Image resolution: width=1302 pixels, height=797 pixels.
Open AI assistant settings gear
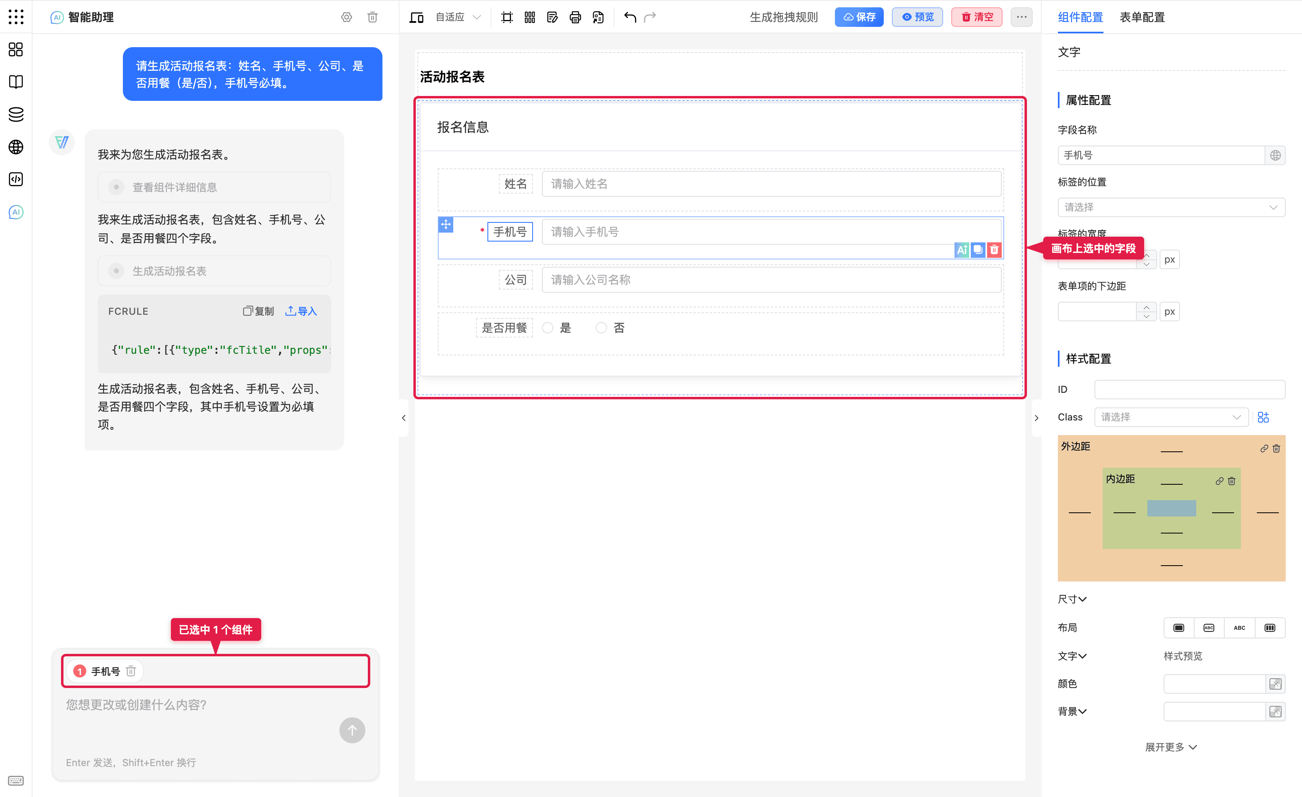pyautogui.click(x=347, y=17)
